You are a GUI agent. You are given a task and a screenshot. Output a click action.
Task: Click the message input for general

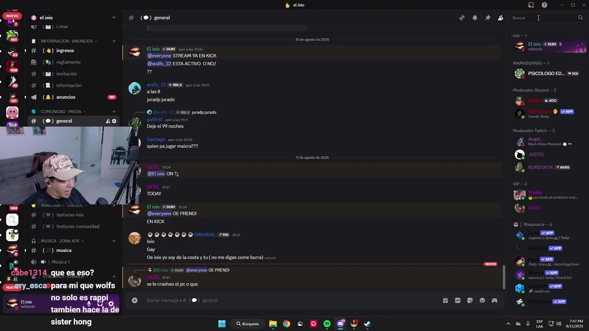[x=290, y=300]
